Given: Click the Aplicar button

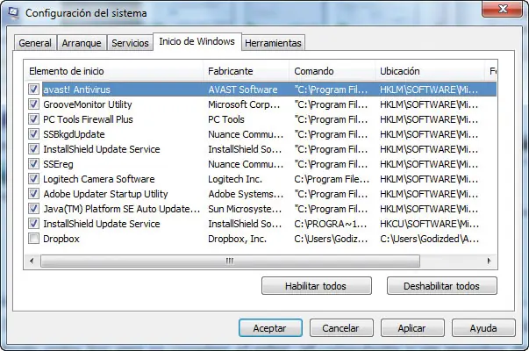Looking at the screenshot, I should [412, 327].
